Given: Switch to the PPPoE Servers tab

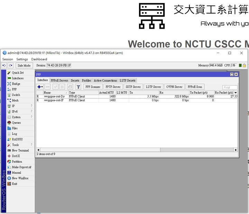Looking at the screenshot, I should click(59, 80).
